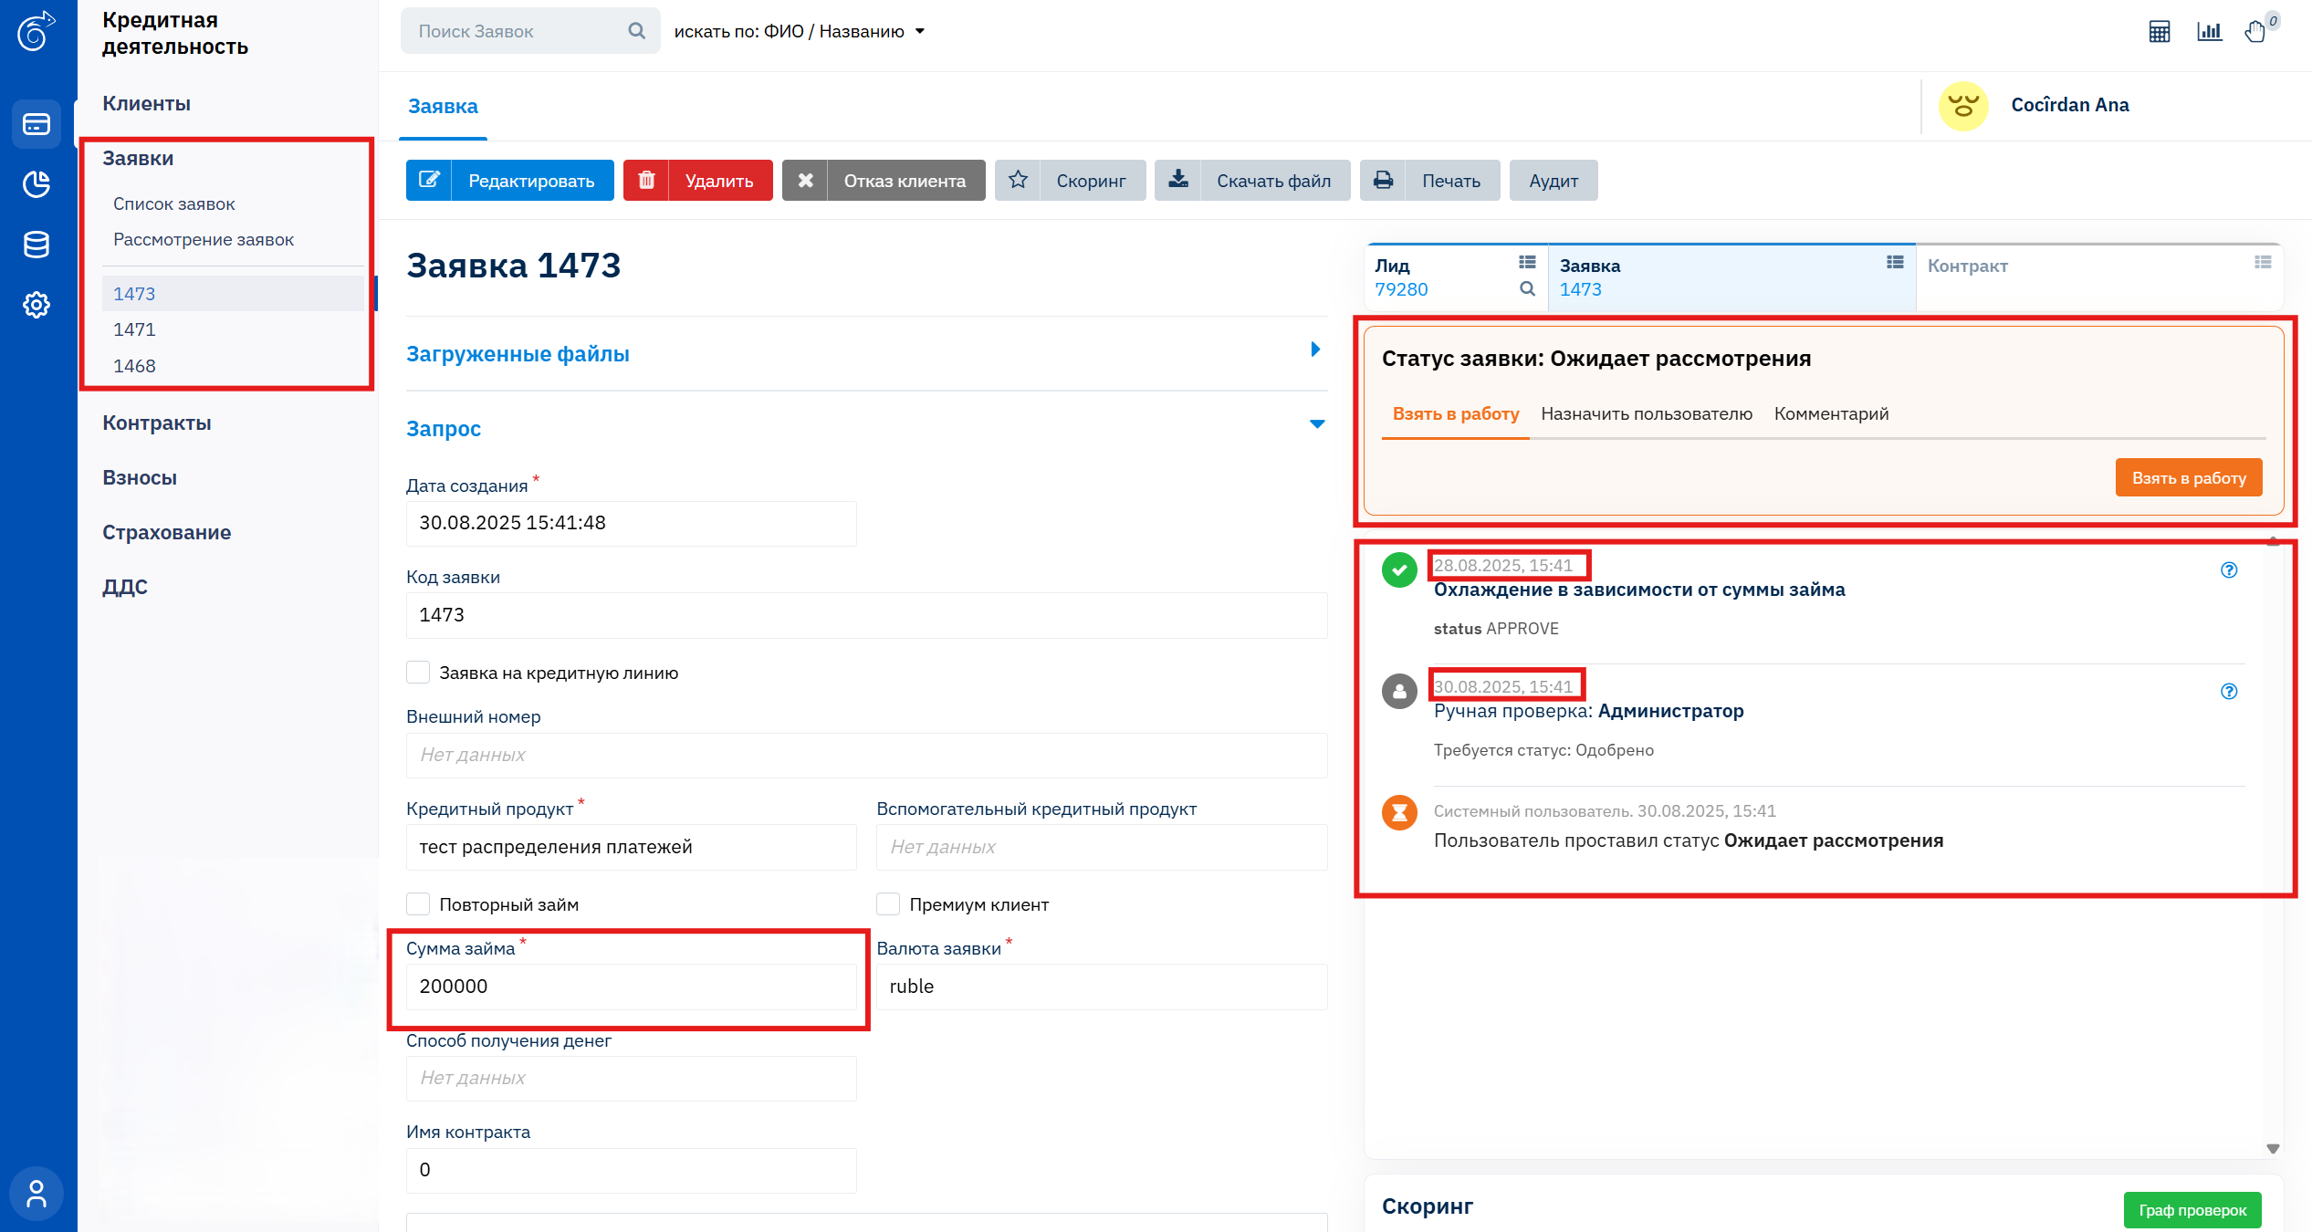This screenshot has height=1232, width=2312.
Task: Click the download file icon
Action: tap(1178, 180)
